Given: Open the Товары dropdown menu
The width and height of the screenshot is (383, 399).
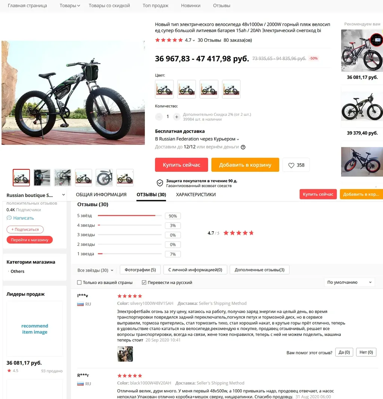Looking at the screenshot, I should [70, 6].
